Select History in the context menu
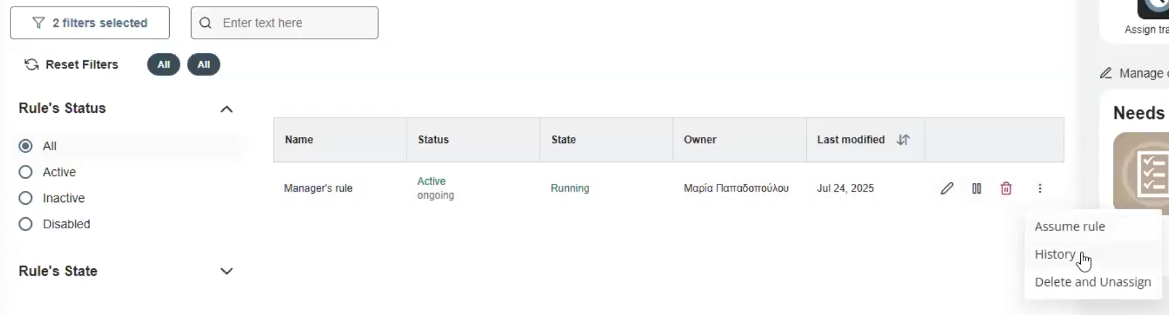1169x315 pixels. 1054,254
